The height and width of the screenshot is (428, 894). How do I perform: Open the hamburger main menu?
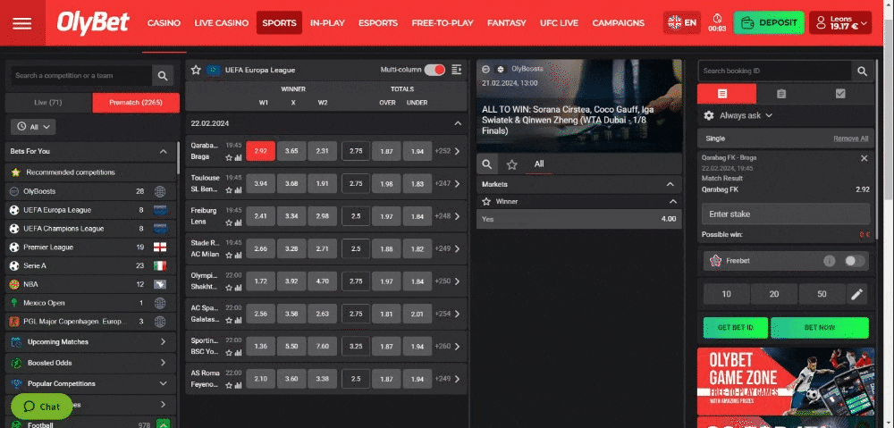(22, 23)
